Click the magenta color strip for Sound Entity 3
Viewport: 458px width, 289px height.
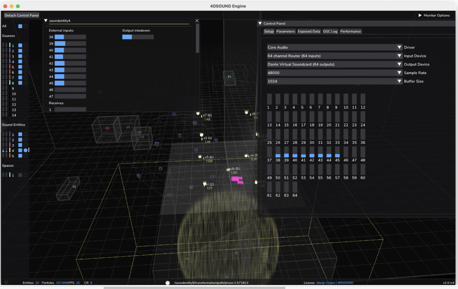tap(10, 145)
